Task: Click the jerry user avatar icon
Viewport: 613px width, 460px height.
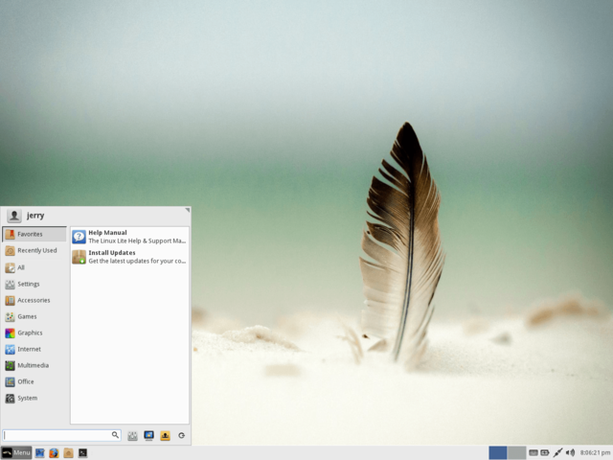Action: [14, 216]
